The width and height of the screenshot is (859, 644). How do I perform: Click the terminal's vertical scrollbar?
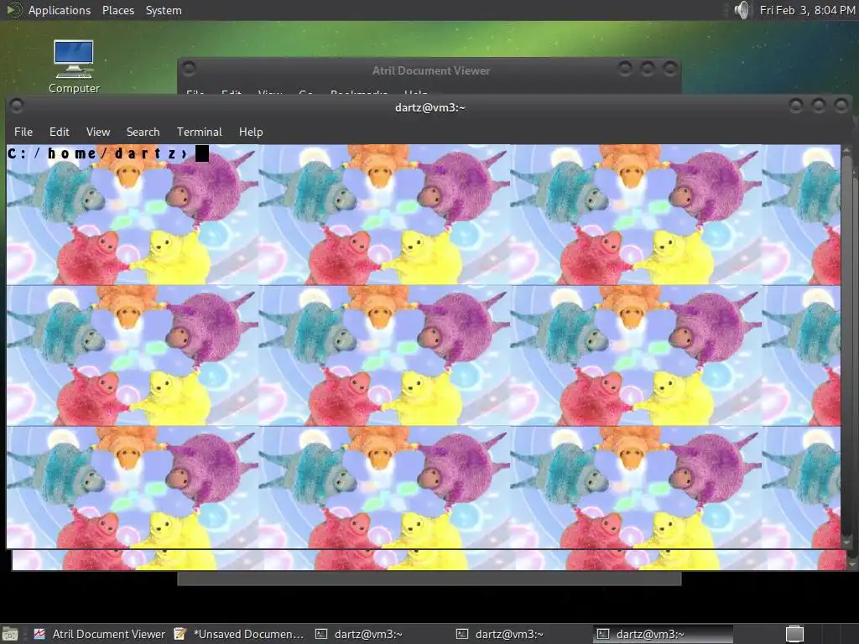click(x=847, y=346)
